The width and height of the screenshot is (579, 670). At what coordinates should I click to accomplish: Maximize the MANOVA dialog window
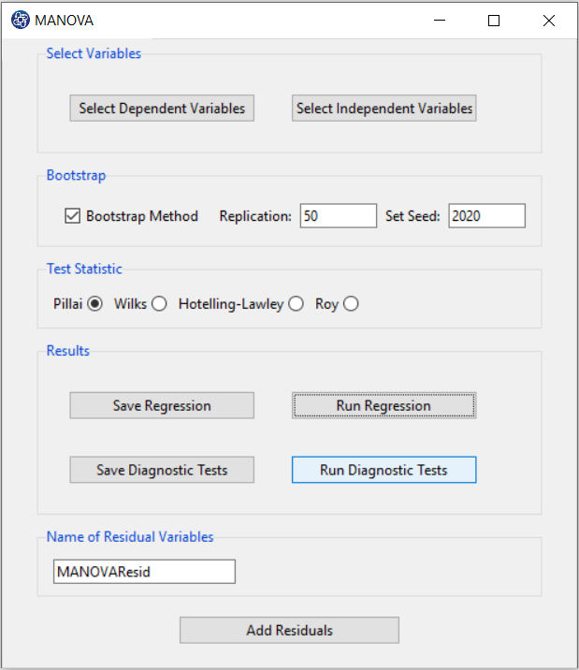click(x=494, y=20)
